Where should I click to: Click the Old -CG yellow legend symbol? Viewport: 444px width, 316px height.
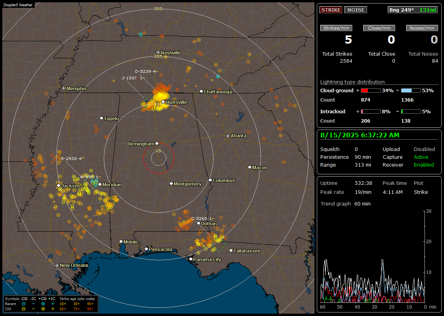[x=23, y=309]
